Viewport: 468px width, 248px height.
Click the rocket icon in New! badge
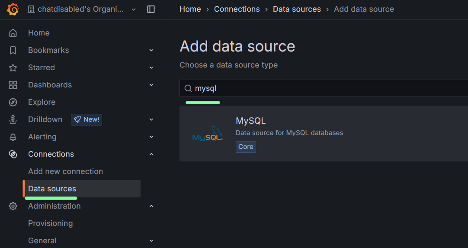77,119
